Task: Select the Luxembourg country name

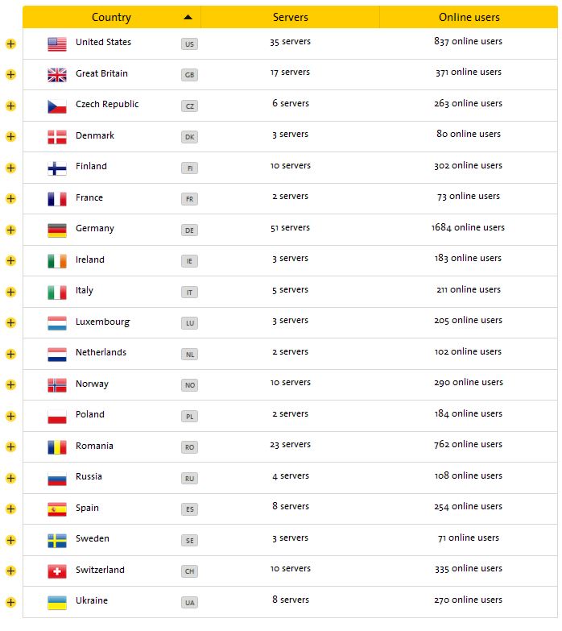Action: click(x=102, y=322)
